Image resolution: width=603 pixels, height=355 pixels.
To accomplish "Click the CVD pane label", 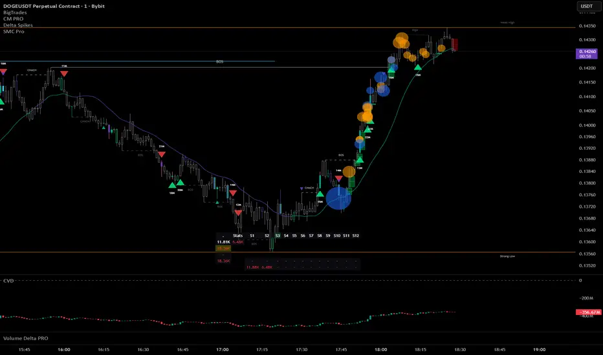I will [x=8, y=281].
